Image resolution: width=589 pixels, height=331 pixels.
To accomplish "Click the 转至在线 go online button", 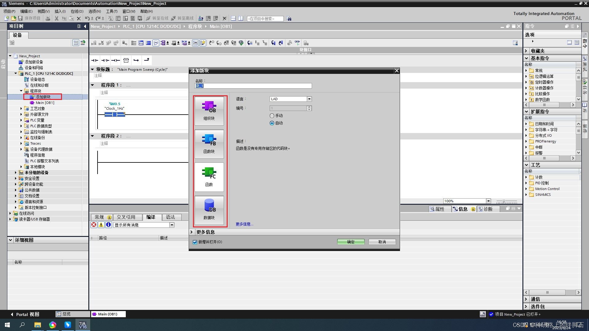I will pos(157,18).
